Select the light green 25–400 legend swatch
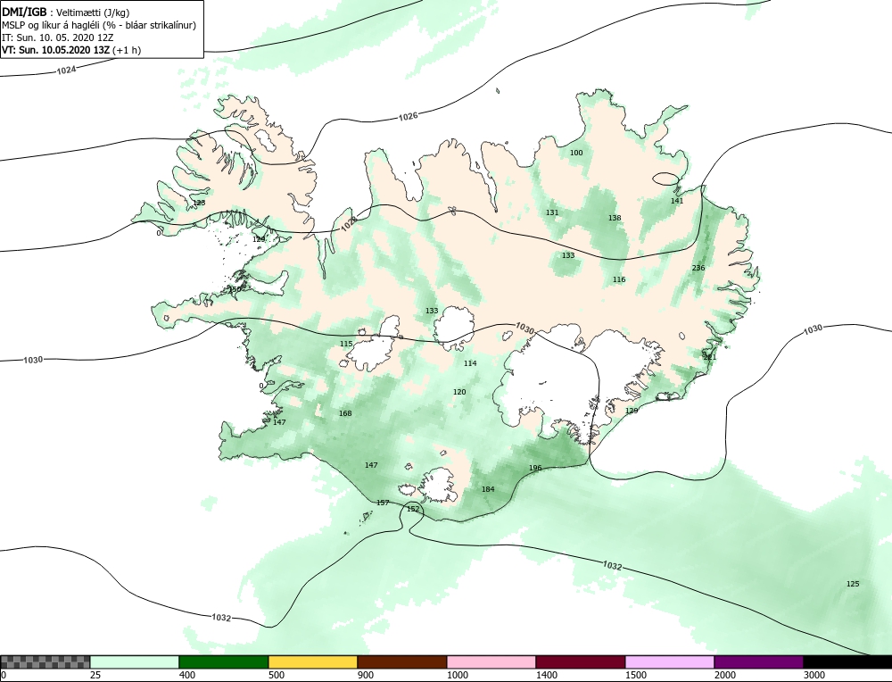The image size is (892, 682). pyautogui.click(x=135, y=661)
